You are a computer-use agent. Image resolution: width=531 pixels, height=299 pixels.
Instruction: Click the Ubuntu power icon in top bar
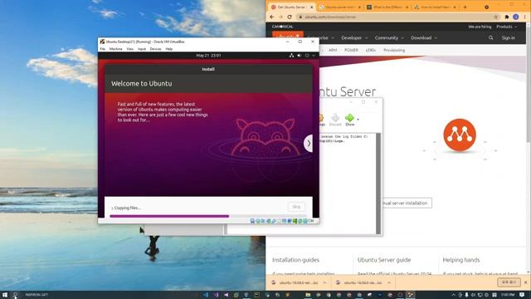tap(307, 56)
